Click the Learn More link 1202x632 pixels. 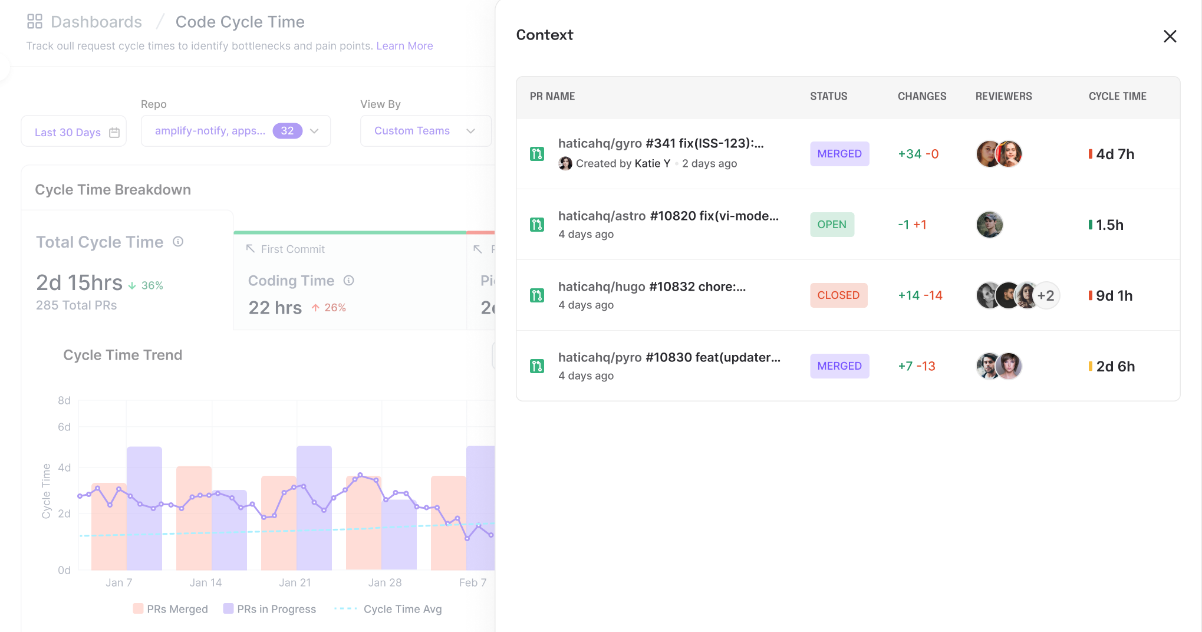404,45
